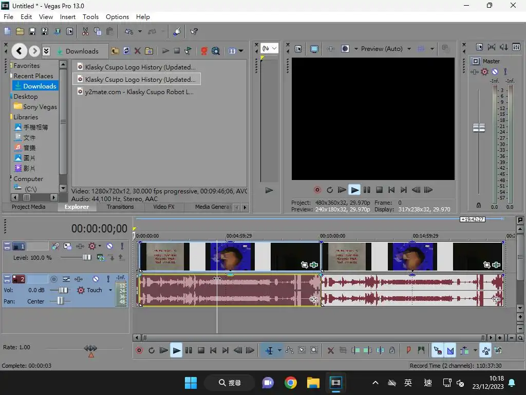Viewport: 526px width, 395px height.
Task: Arm audio track 2 for record
Action: pos(53,279)
